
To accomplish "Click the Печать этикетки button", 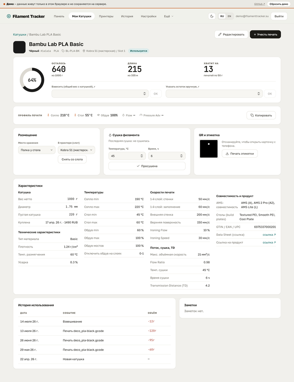I will (x=240, y=153).
